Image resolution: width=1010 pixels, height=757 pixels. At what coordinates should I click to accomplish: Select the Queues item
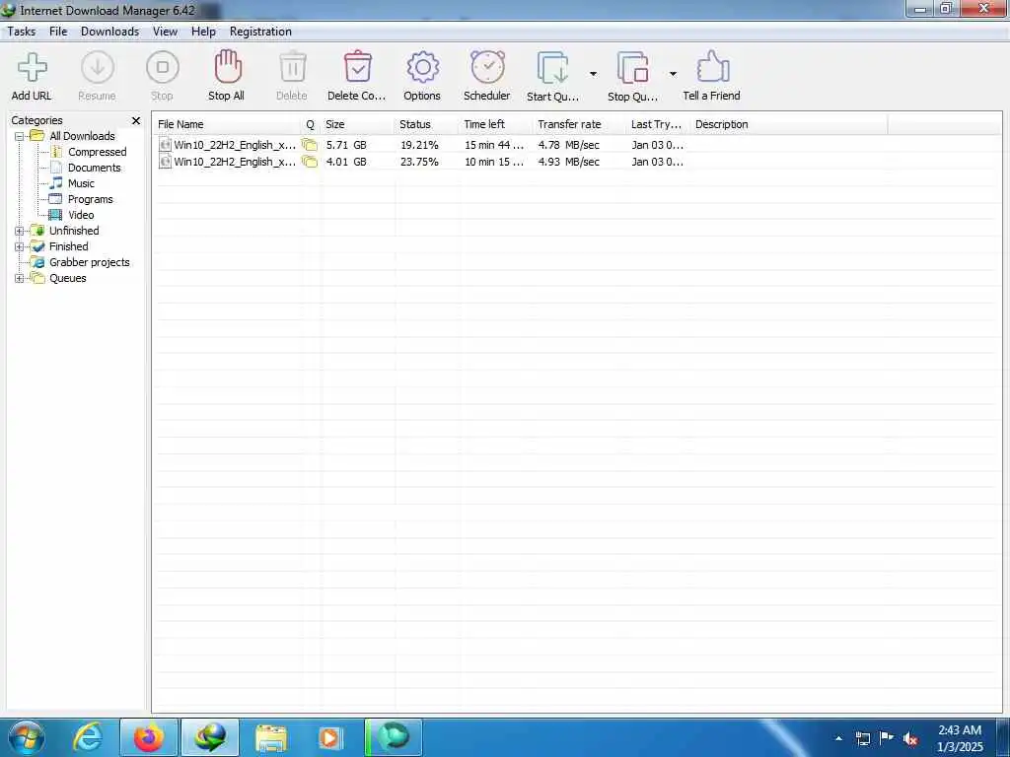tap(68, 278)
